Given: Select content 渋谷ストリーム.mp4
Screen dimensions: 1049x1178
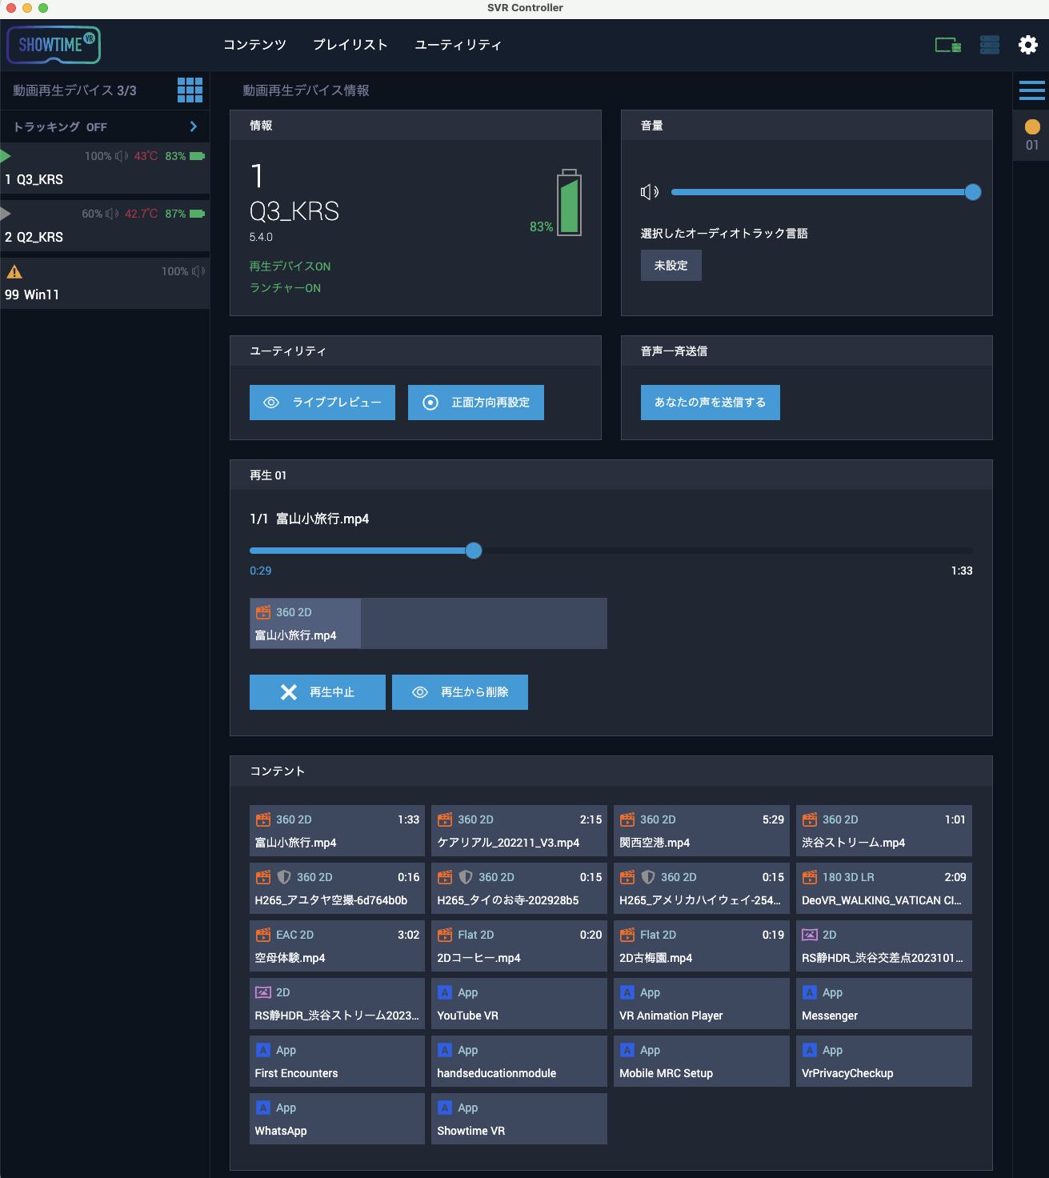Looking at the screenshot, I should 884,831.
